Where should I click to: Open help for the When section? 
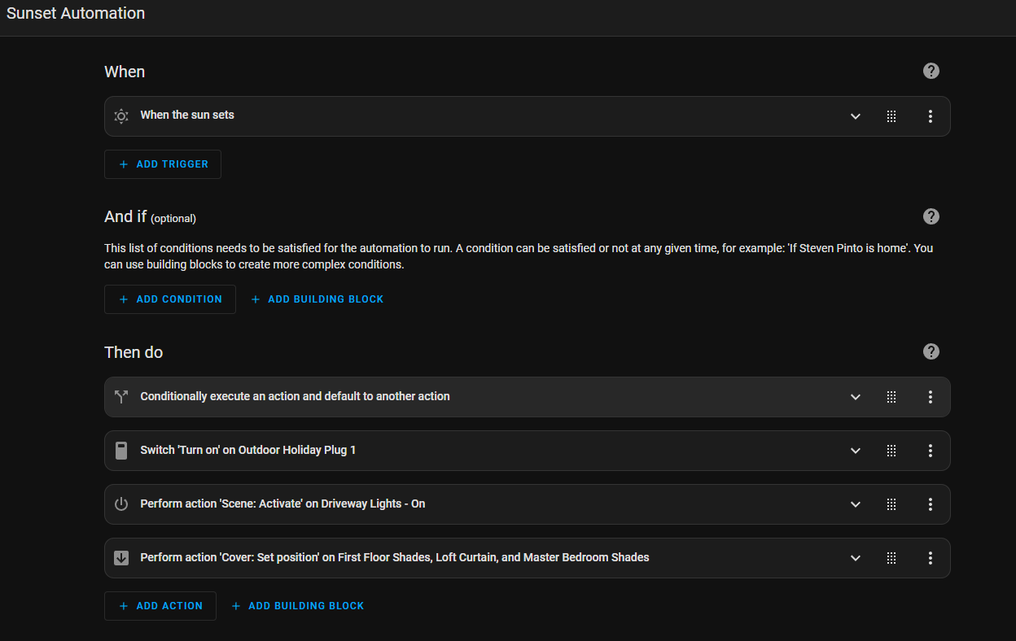931,71
